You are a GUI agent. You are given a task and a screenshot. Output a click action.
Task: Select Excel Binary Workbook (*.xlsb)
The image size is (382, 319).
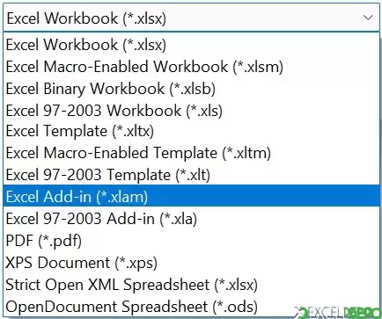pos(191,89)
